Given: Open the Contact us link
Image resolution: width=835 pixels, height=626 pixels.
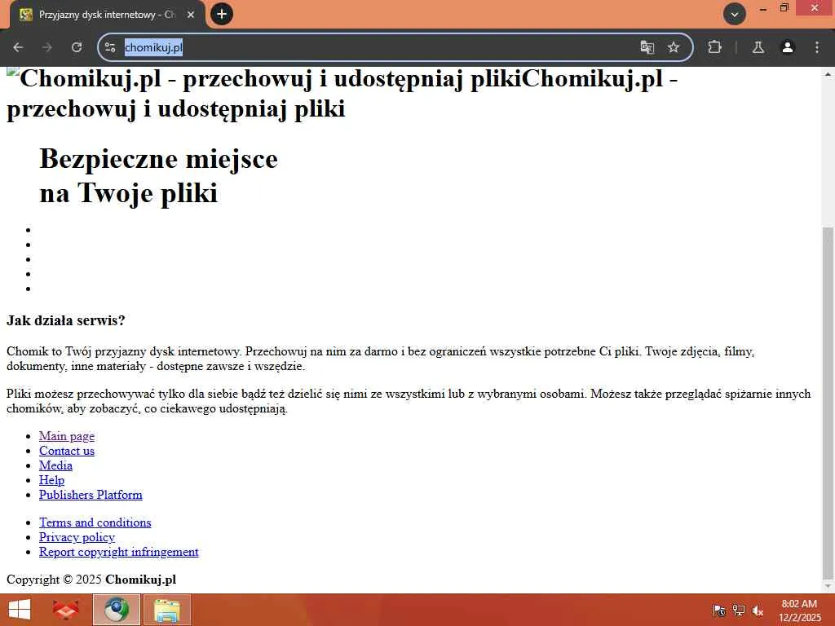Looking at the screenshot, I should click(67, 451).
